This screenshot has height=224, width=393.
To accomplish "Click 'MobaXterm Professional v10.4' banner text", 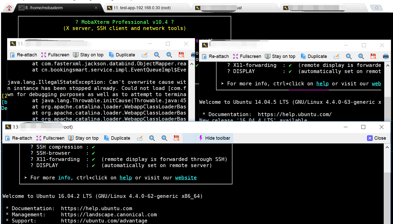I will coord(125,22).
